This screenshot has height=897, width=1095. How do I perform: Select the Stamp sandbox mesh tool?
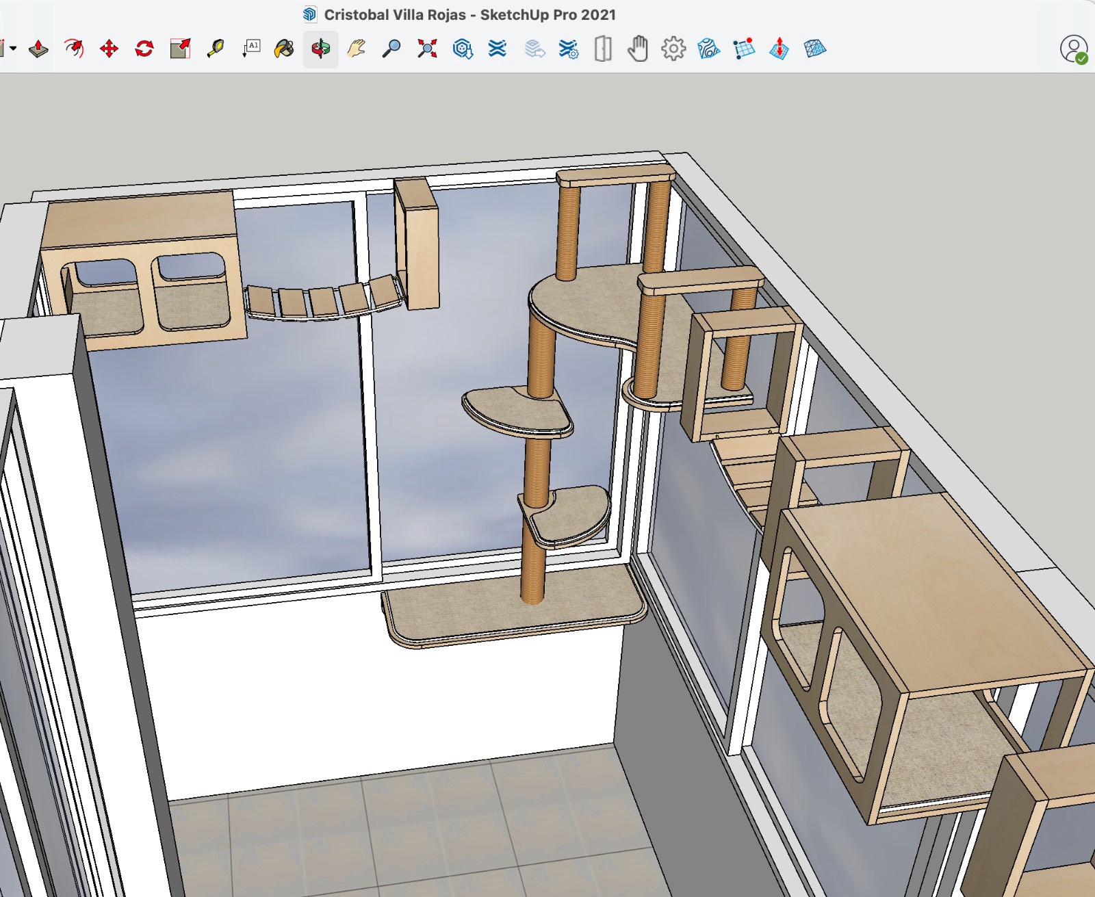[815, 49]
